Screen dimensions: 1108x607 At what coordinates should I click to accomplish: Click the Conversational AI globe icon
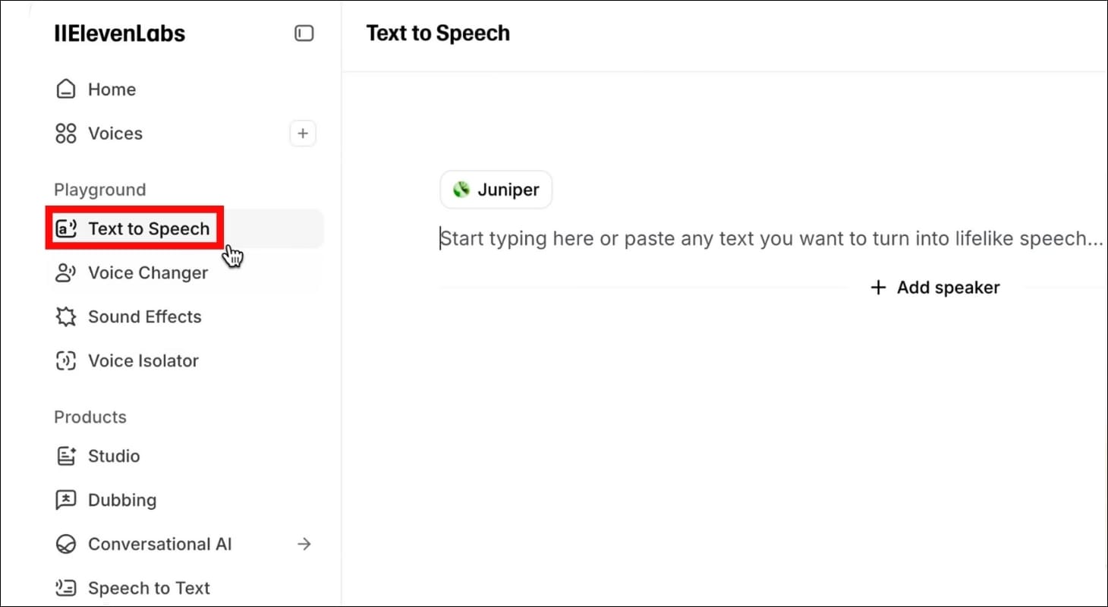[67, 543]
